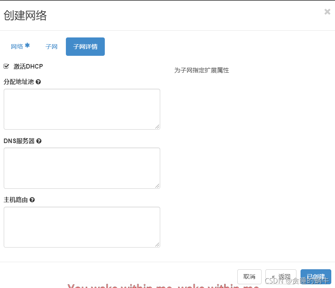Click the 激活DHCP label text

click(28, 66)
